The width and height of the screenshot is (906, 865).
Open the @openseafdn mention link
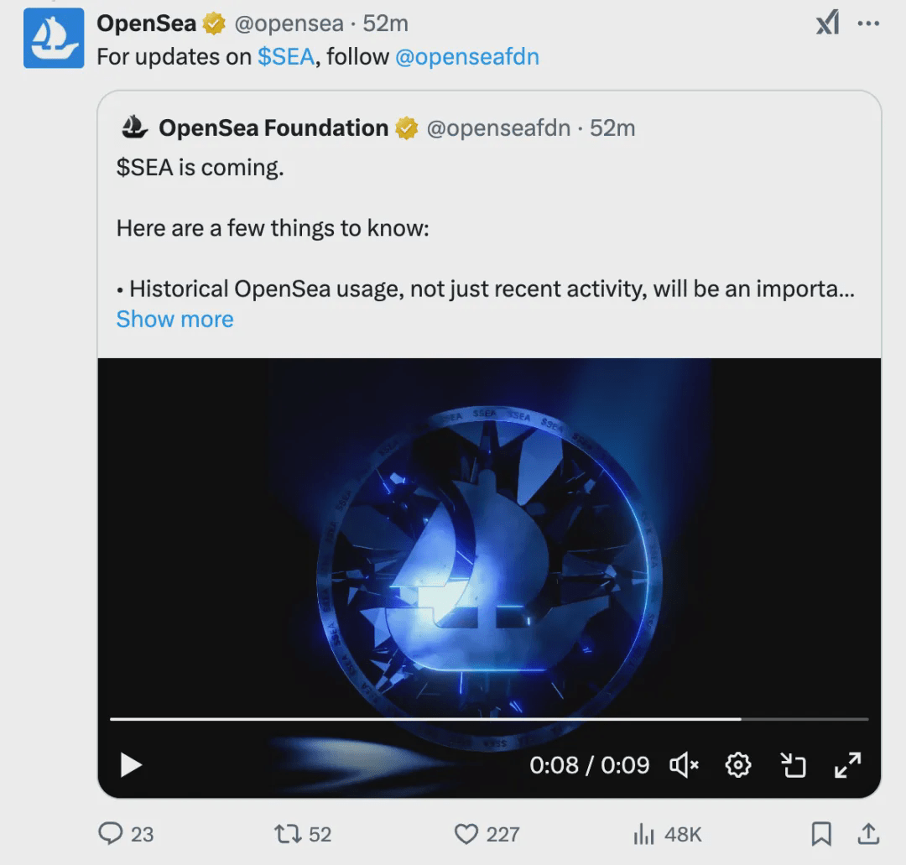pos(466,57)
